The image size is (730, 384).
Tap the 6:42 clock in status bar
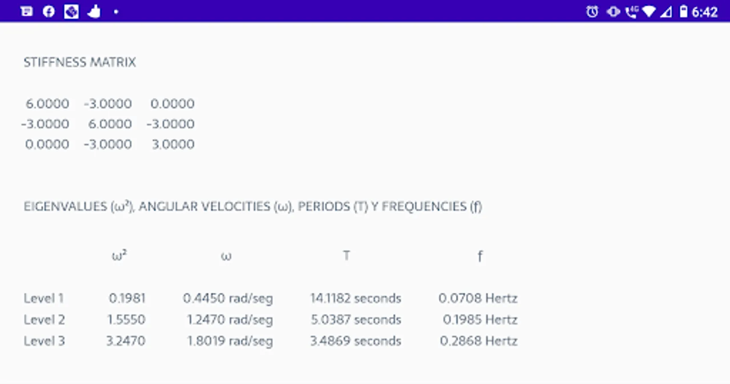click(704, 12)
